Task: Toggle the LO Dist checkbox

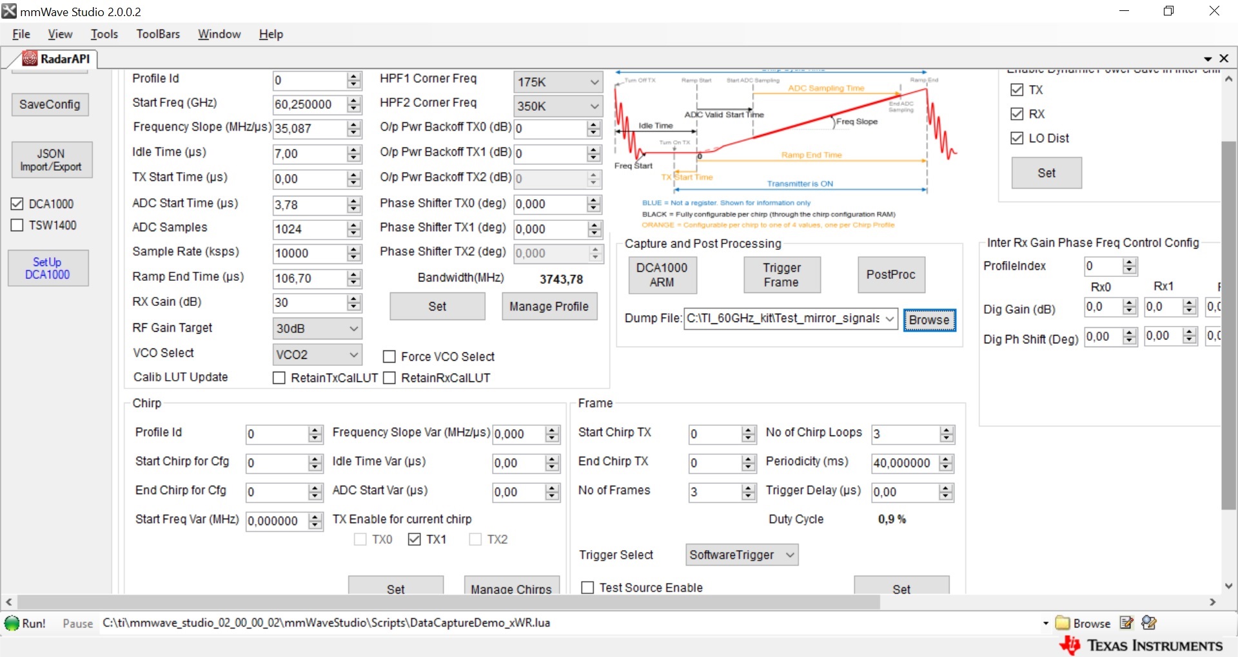Action: (1017, 138)
